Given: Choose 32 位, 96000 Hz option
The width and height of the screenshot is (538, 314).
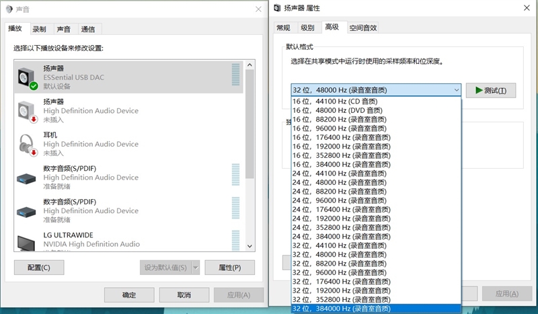Looking at the screenshot, I should 376,272.
